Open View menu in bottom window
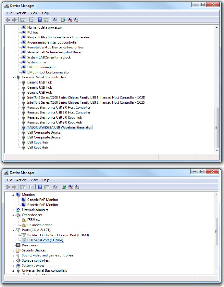The width and height of the screenshot is (224, 287). pos(34,180)
